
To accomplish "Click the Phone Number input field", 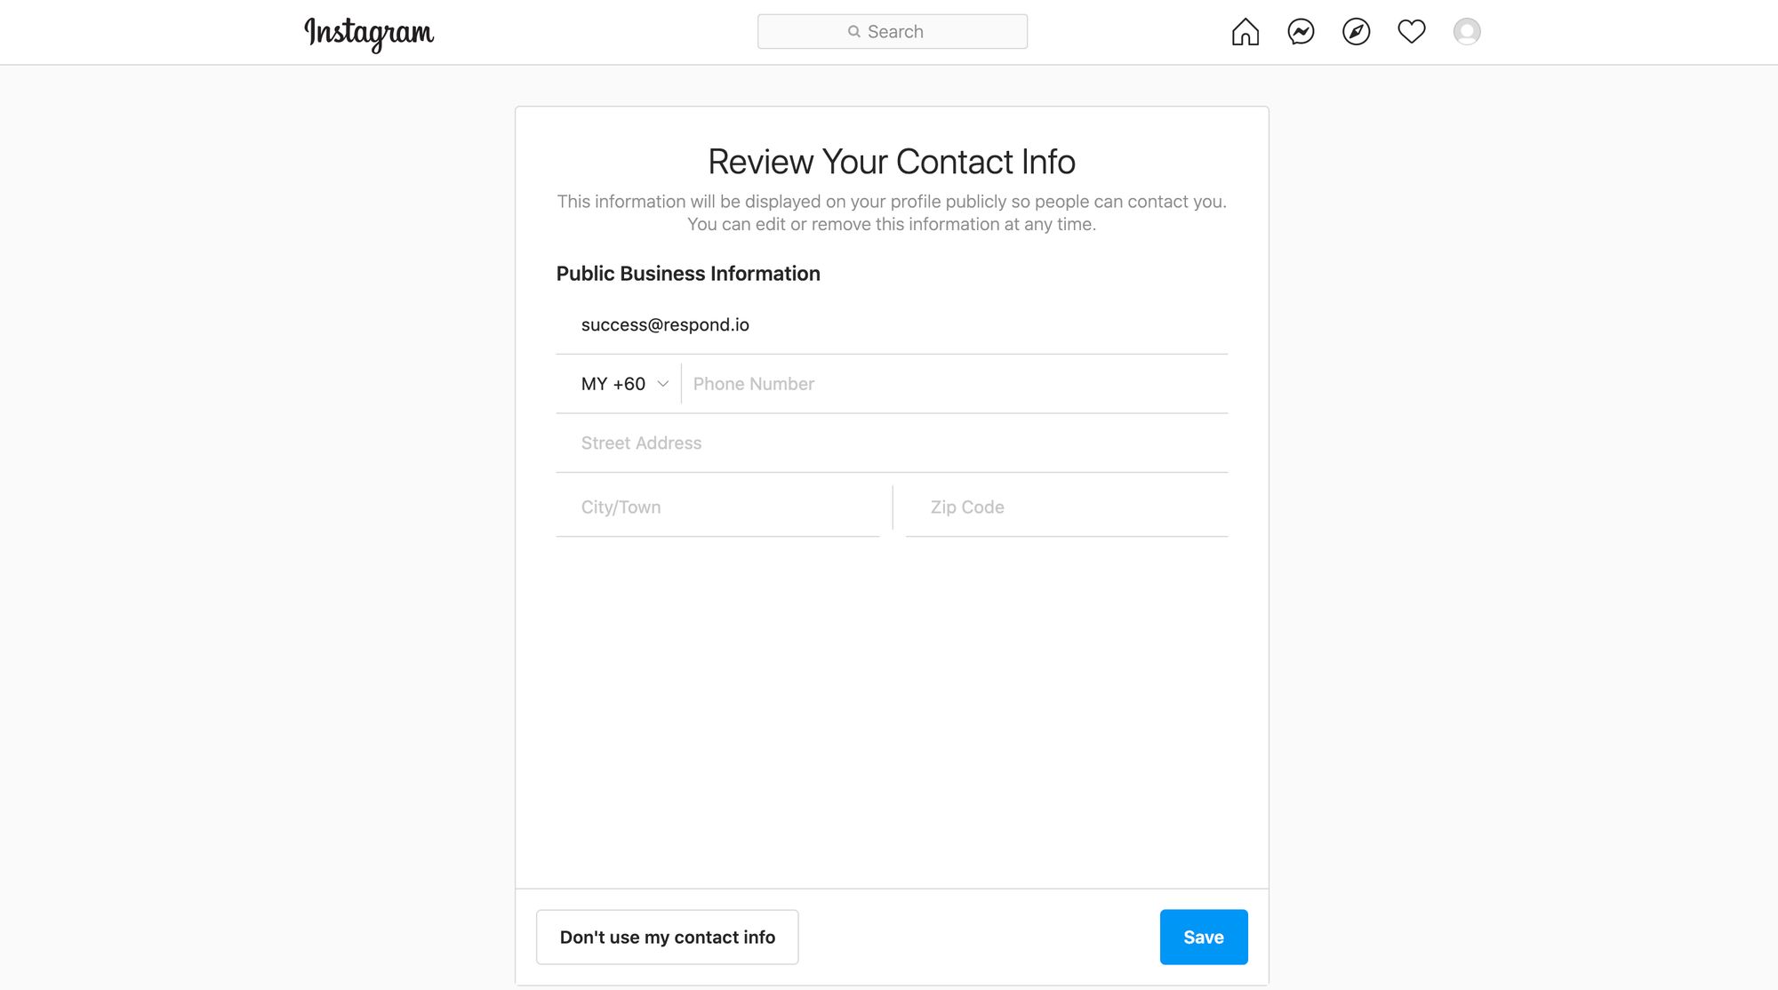I will 955,383.
